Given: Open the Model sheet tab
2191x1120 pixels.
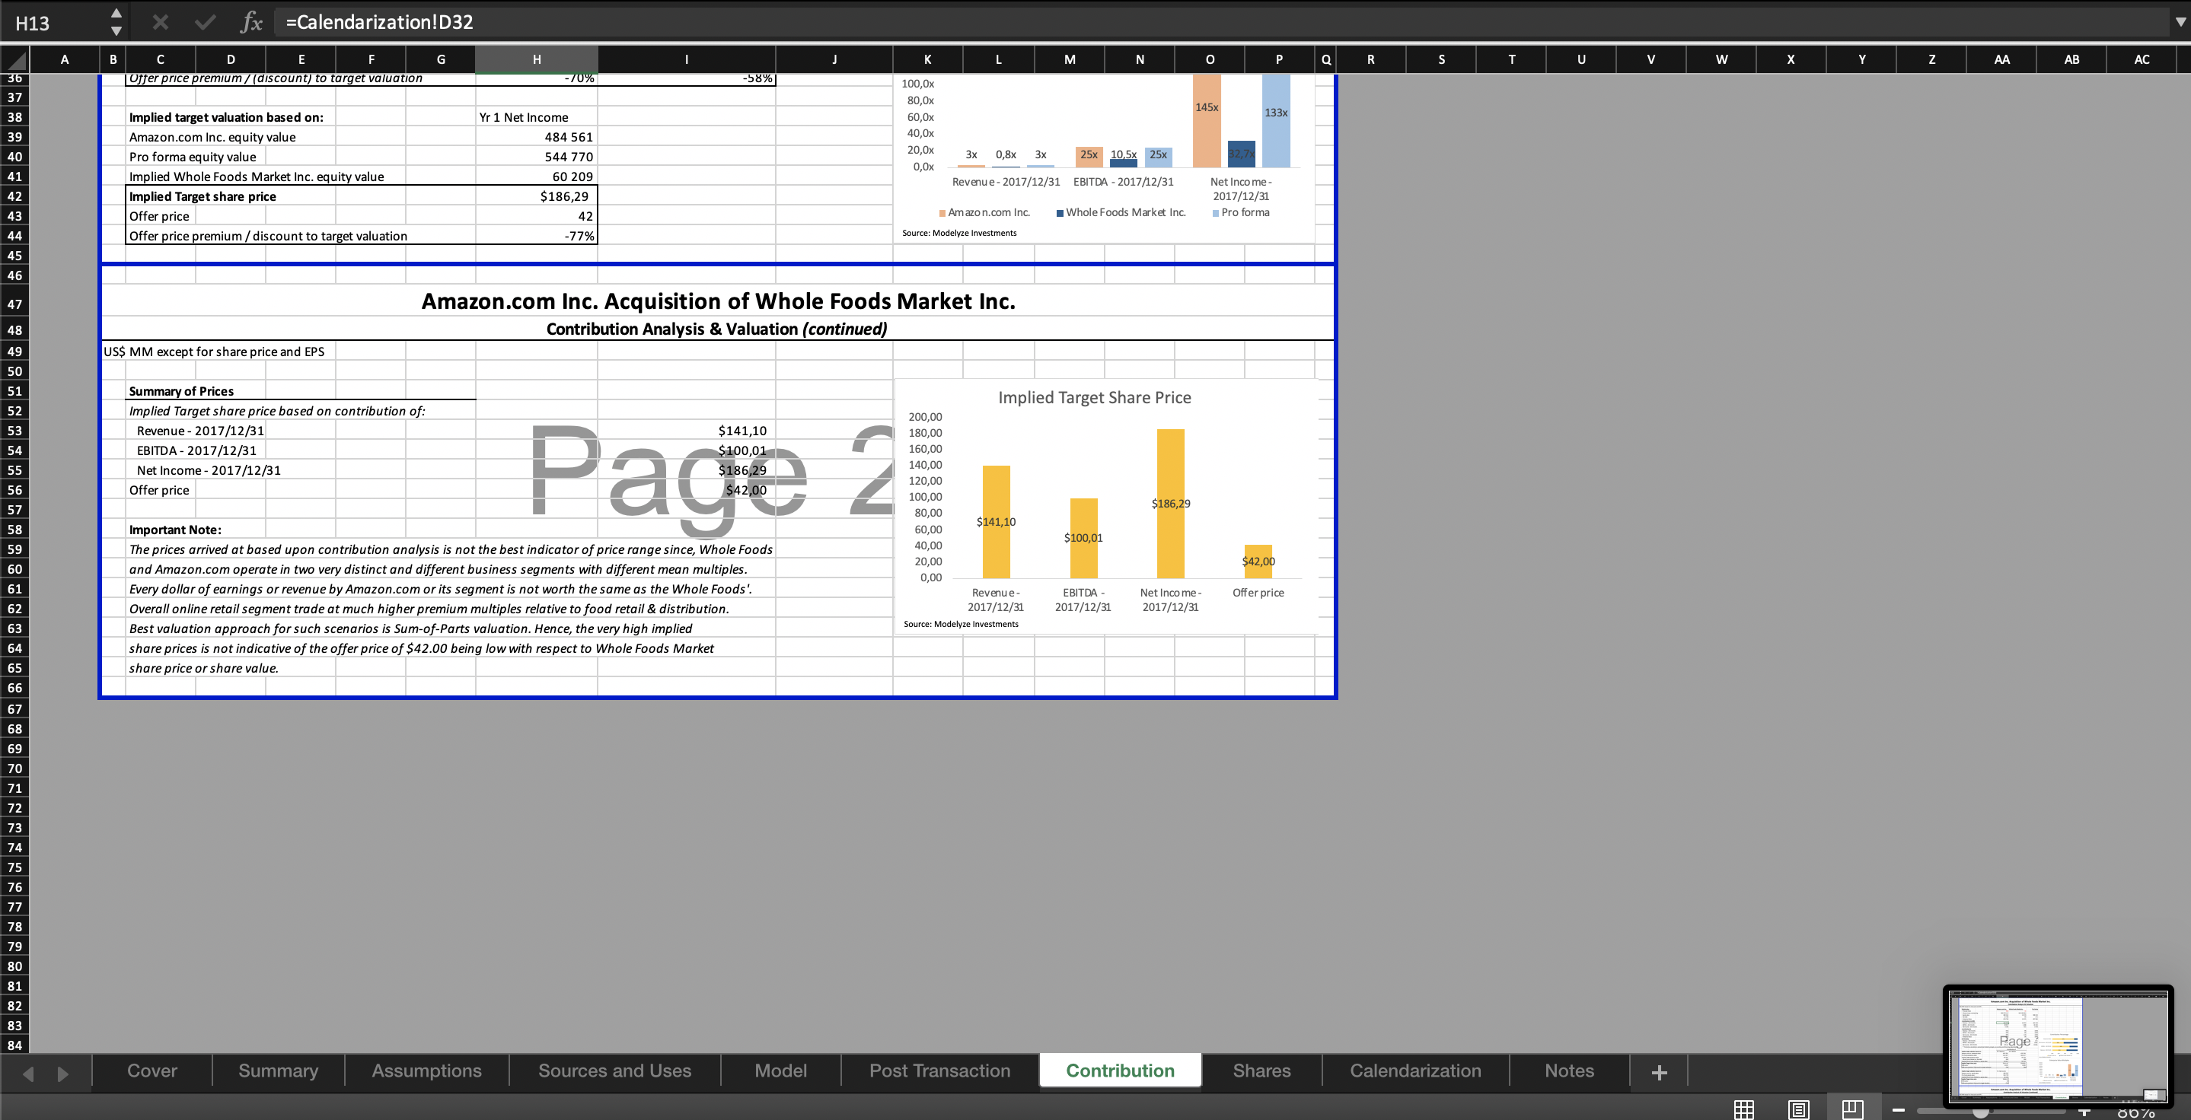Looking at the screenshot, I should click(781, 1071).
